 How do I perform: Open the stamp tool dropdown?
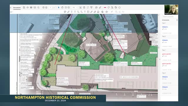(98, 12)
